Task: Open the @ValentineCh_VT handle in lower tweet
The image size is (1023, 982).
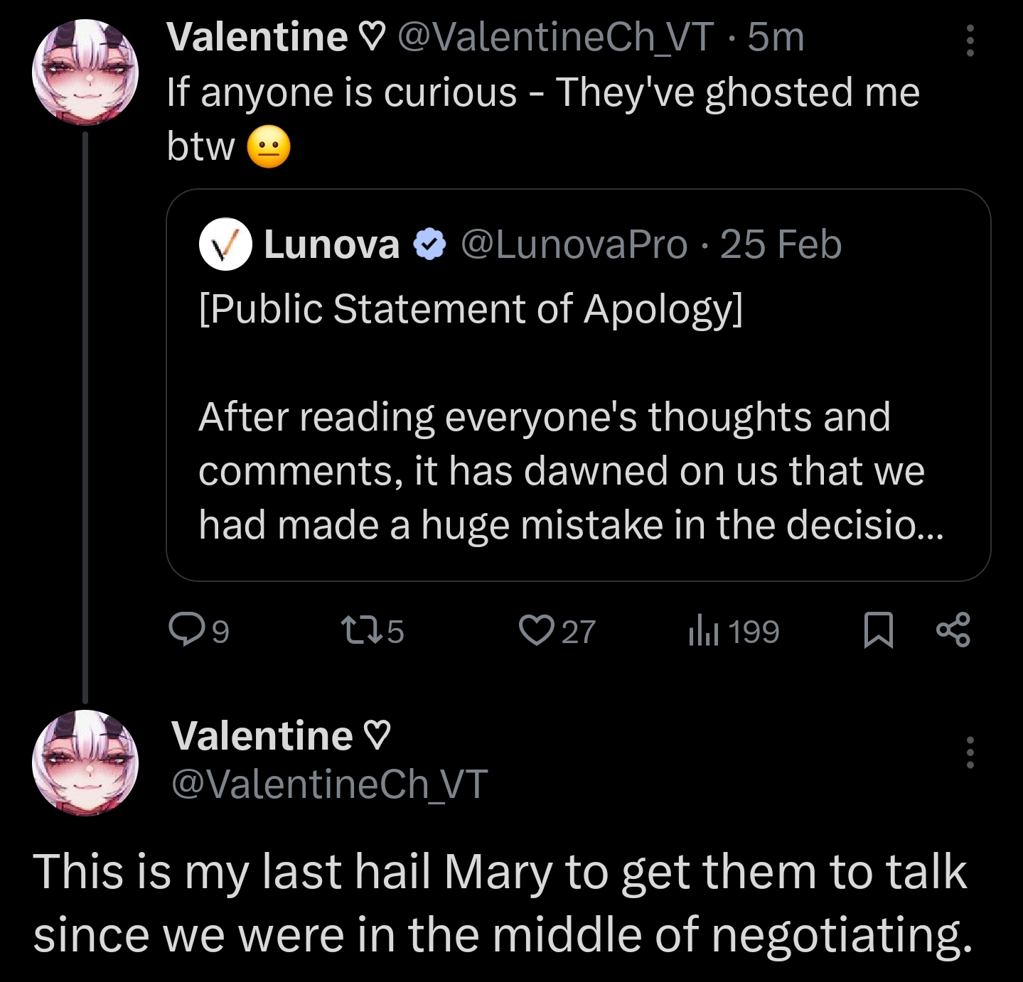Action: (329, 784)
